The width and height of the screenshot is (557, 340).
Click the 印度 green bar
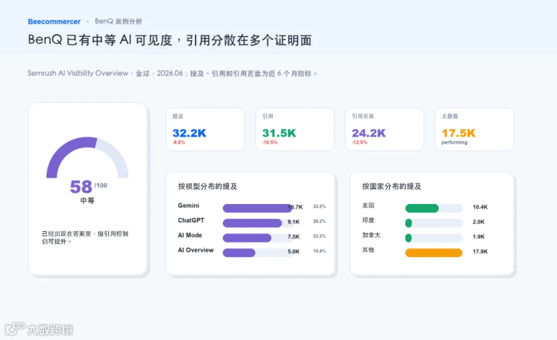(408, 223)
